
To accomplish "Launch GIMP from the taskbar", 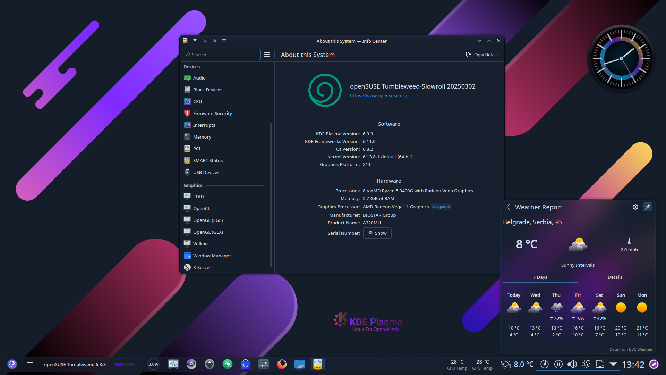I will click(191, 364).
